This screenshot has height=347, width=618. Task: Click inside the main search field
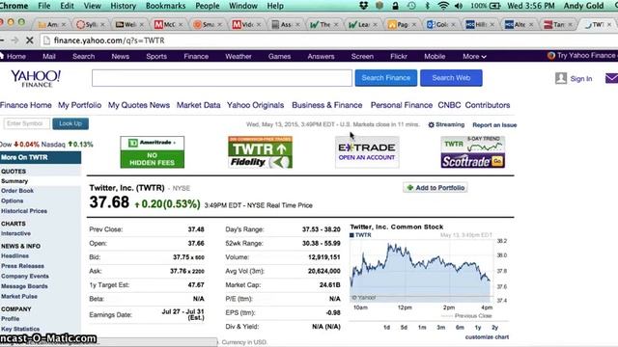point(222,78)
